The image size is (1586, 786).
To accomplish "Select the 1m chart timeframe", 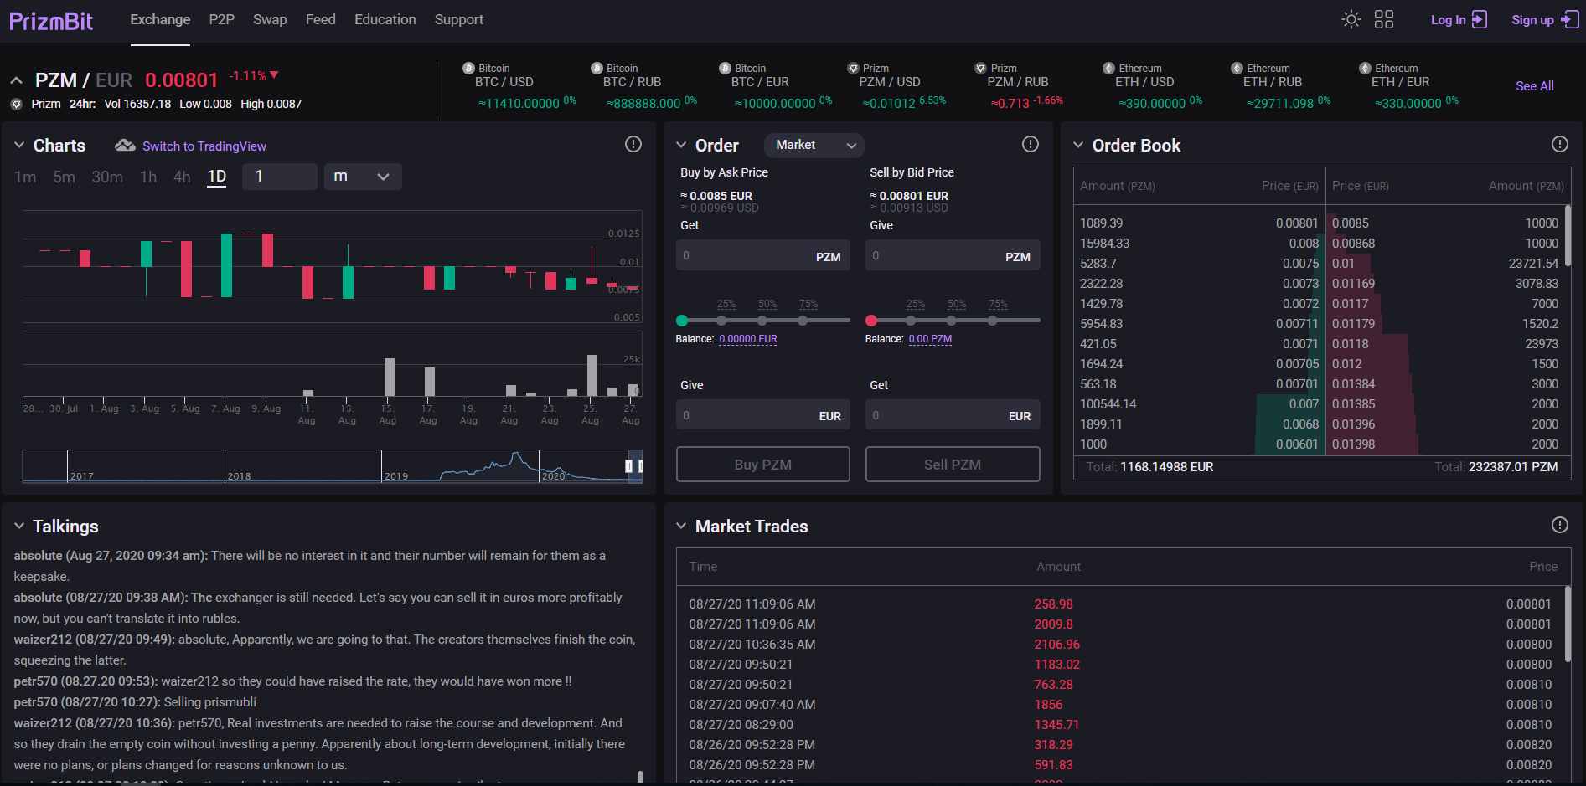I will click(x=25, y=177).
